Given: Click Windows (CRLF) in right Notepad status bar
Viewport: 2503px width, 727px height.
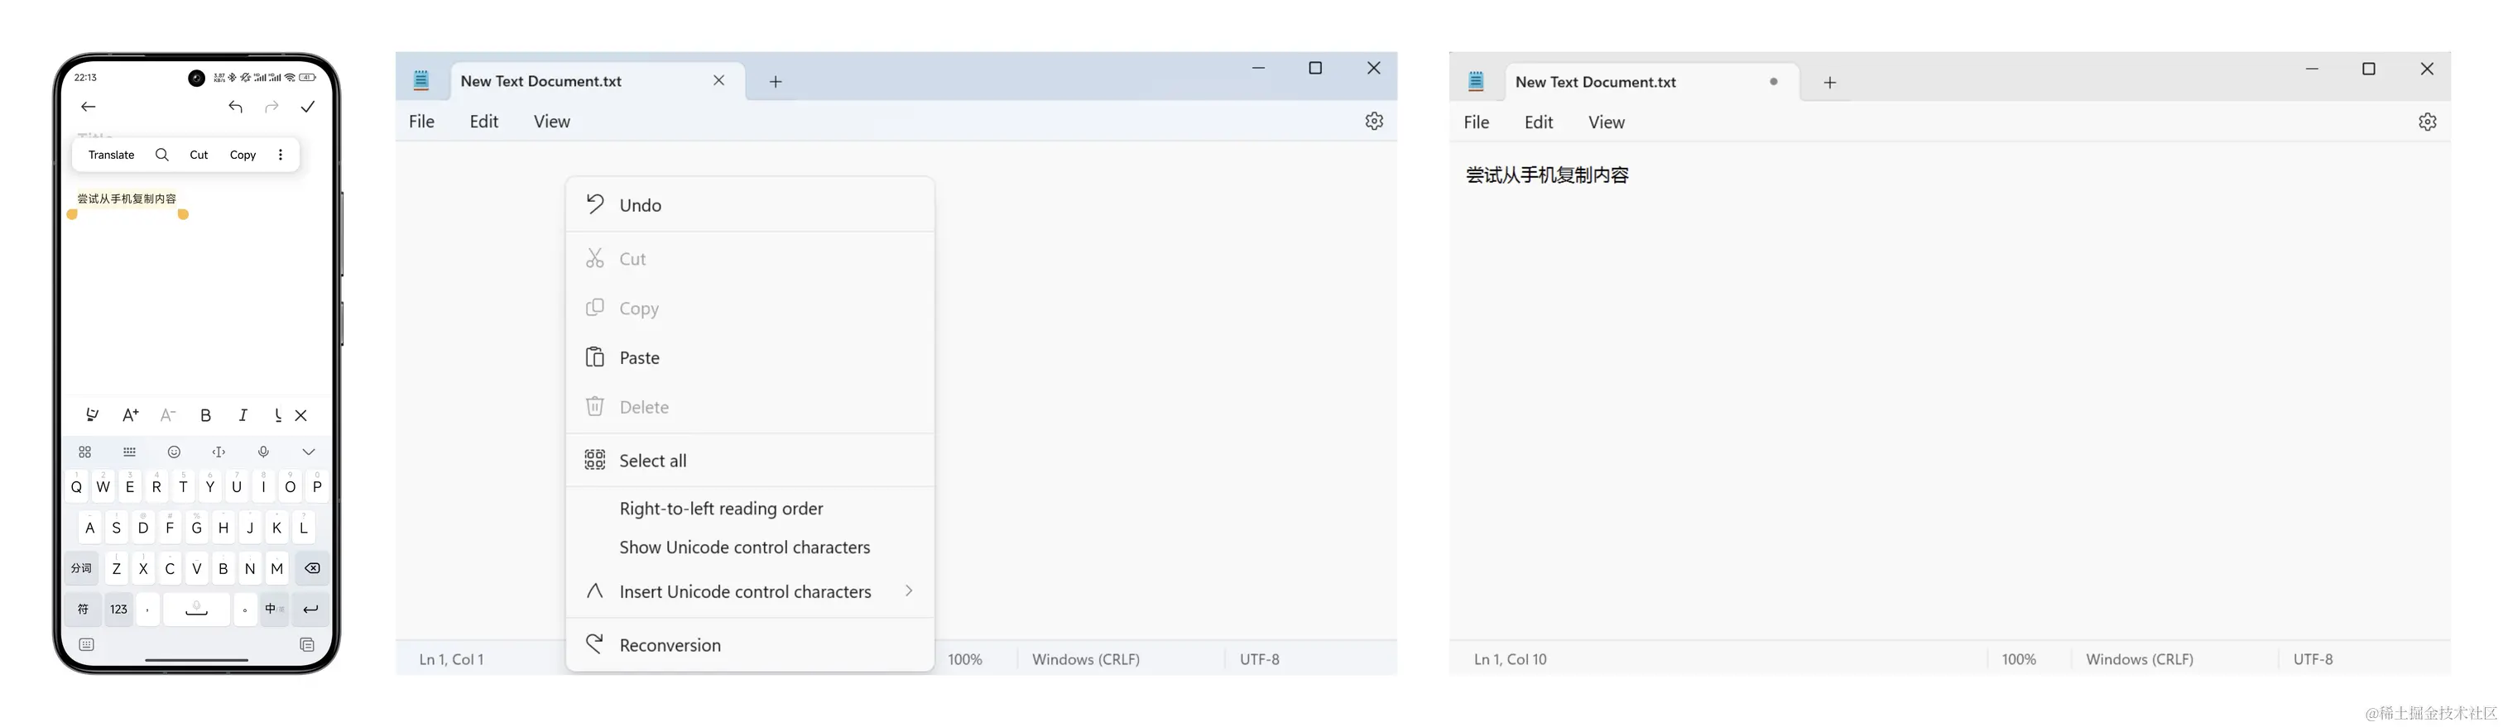Looking at the screenshot, I should [2140, 659].
